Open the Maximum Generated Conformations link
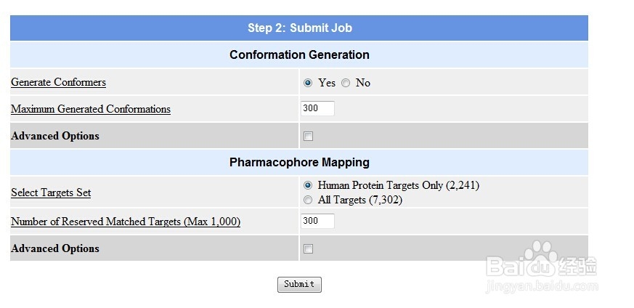This screenshot has height=308, width=634. click(x=91, y=109)
